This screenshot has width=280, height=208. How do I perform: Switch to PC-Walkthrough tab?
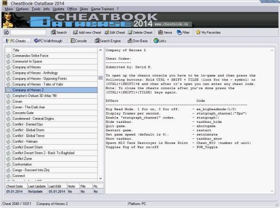pos(47,41)
